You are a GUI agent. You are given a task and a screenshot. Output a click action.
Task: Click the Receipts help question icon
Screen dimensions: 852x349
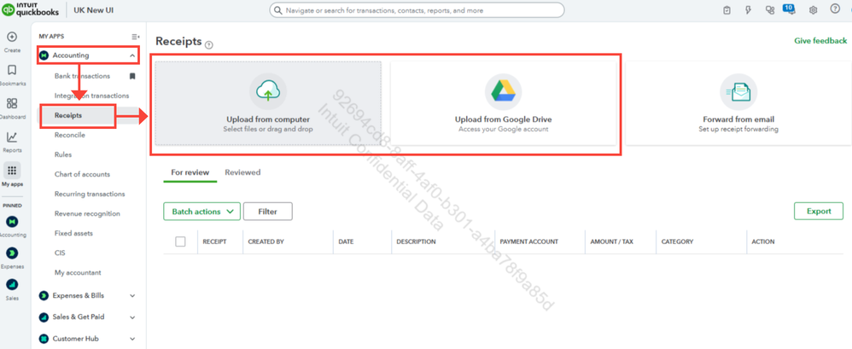click(x=209, y=45)
